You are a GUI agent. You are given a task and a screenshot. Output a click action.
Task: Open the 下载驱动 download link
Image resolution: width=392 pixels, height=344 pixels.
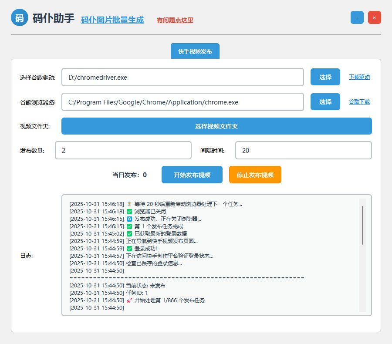click(x=358, y=77)
